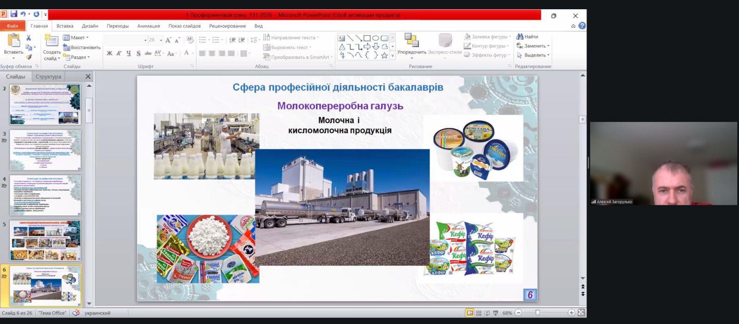
Task: Click the Найти binoculars button
Action: 527,37
